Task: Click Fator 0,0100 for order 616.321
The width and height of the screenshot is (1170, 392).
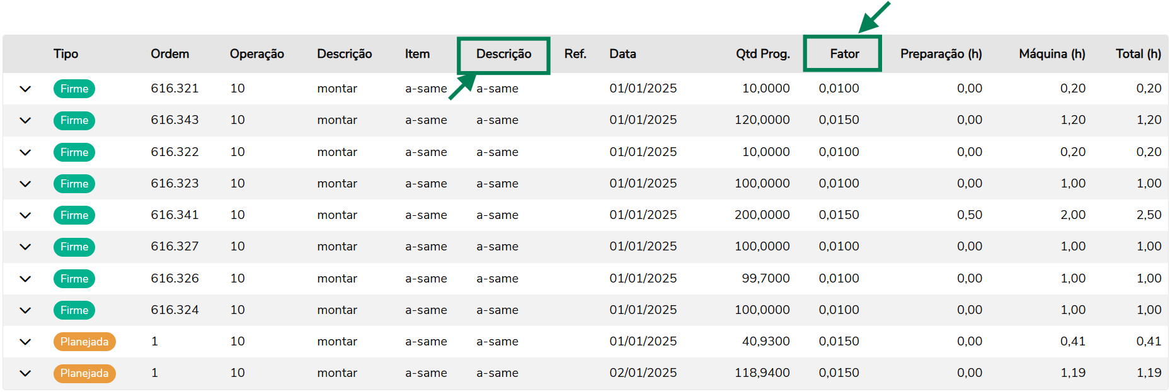Action: [x=839, y=89]
